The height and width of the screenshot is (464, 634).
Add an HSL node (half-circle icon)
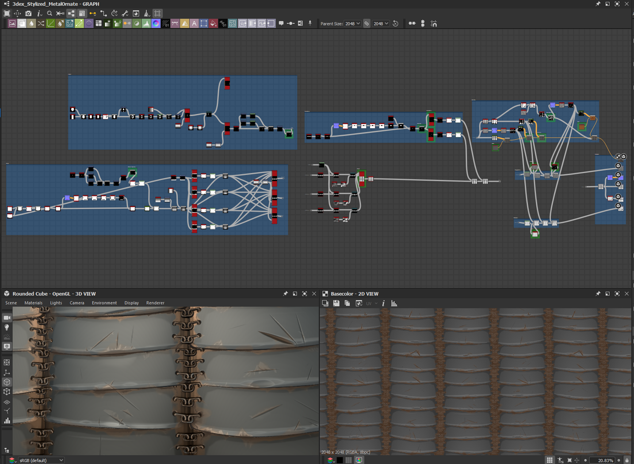pos(137,23)
